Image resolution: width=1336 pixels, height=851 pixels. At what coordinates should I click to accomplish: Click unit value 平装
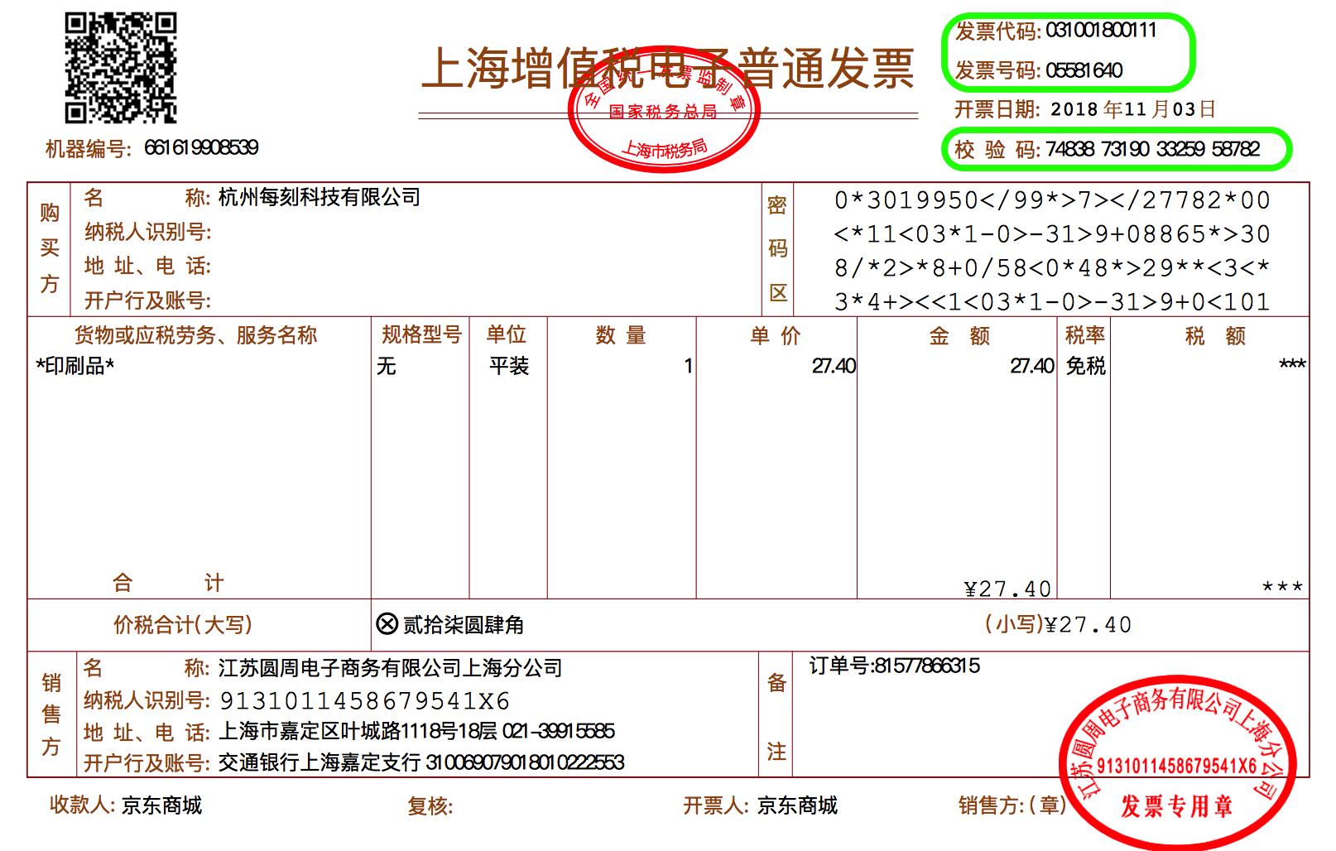pyautogui.click(x=509, y=366)
